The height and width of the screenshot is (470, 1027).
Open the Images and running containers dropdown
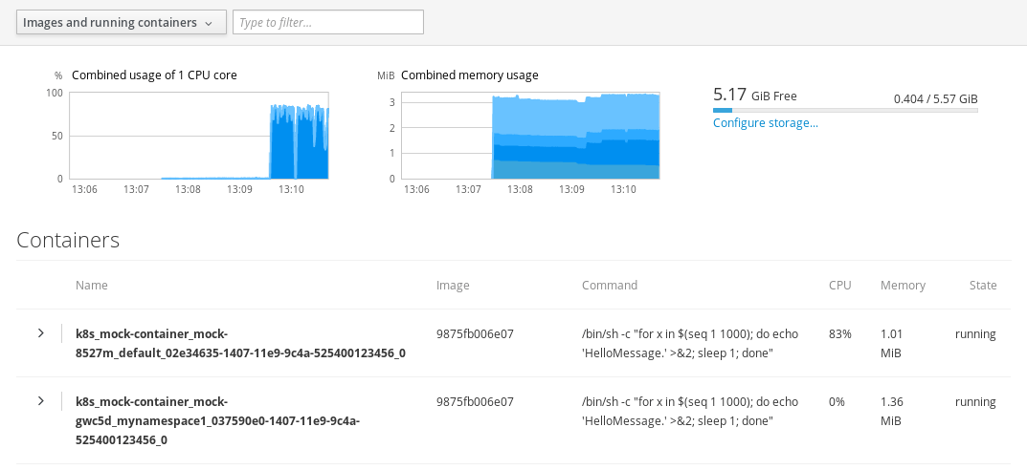click(x=122, y=23)
